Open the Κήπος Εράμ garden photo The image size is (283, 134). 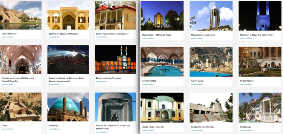coord(260,108)
